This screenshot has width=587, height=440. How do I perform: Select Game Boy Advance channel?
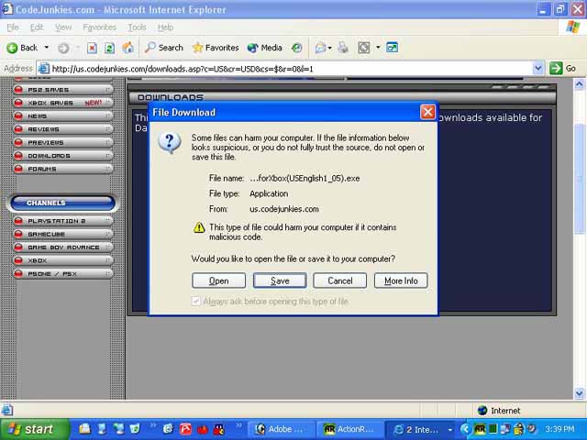click(63, 247)
